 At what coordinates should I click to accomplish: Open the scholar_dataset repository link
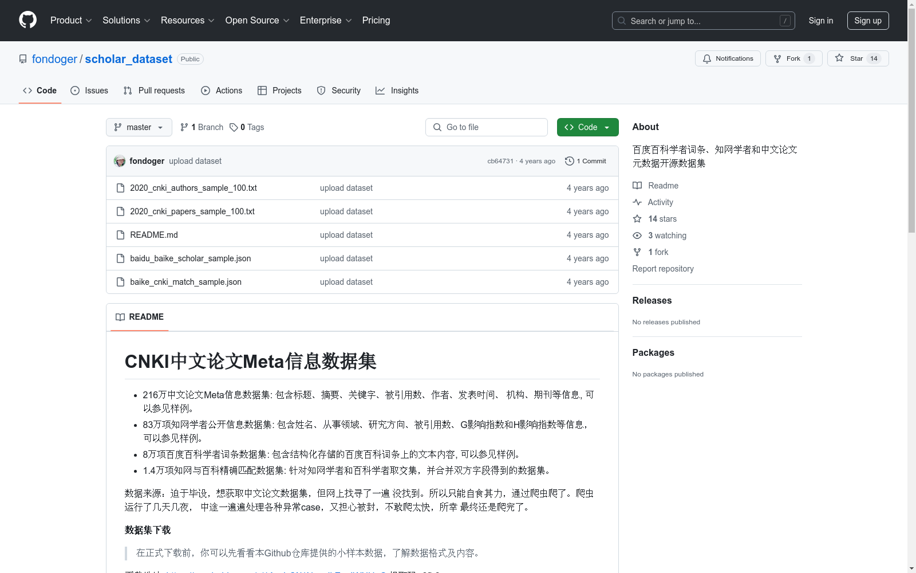click(129, 59)
